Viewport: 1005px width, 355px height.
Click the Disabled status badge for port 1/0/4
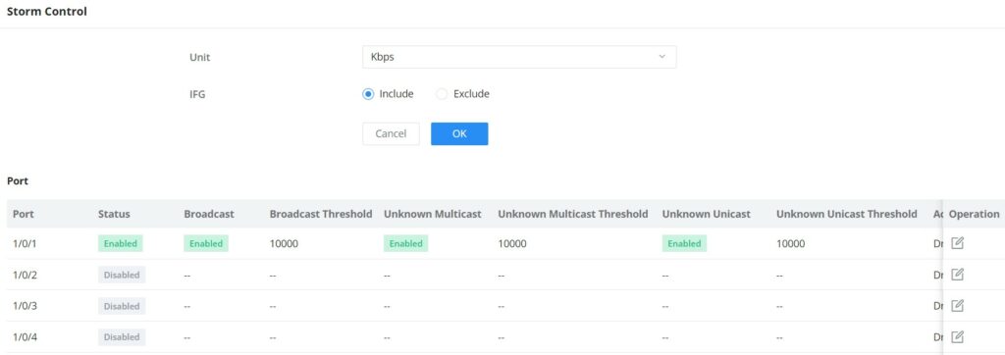point(122,337)
